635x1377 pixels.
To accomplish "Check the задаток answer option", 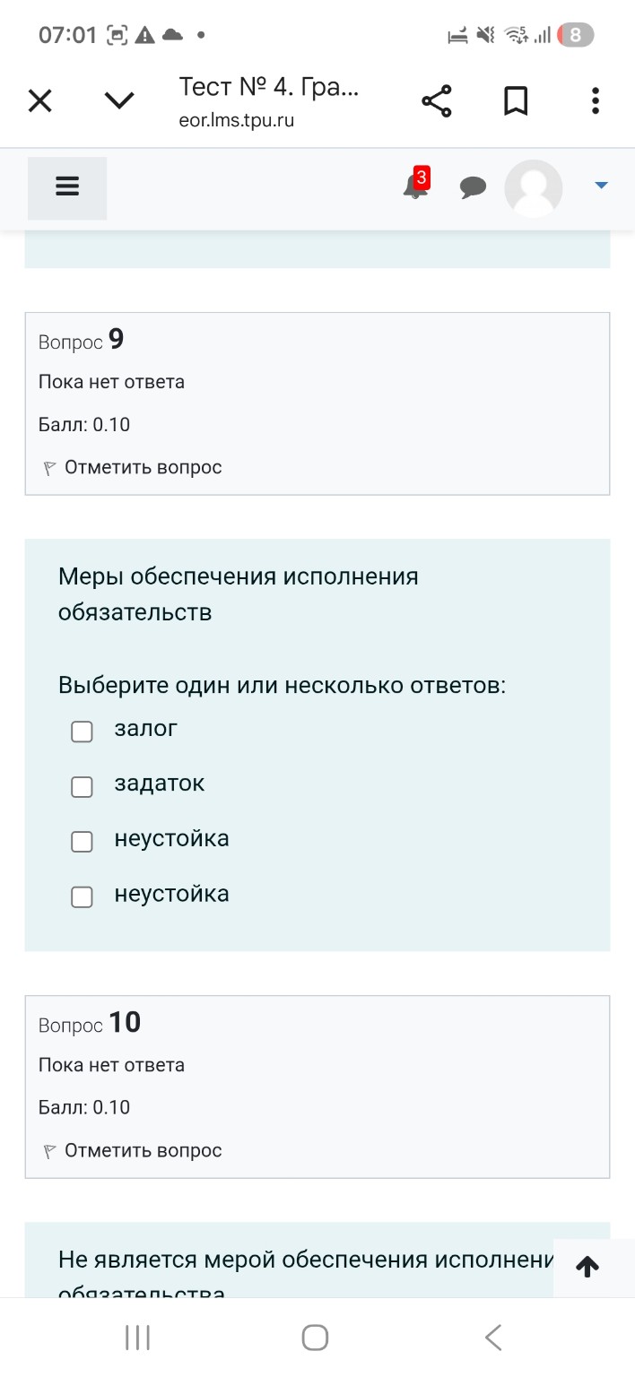I will click(82, 786).
